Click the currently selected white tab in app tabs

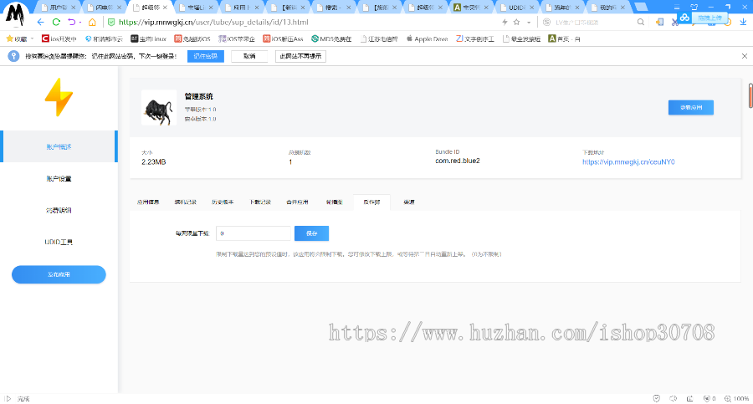pos(371,202)
